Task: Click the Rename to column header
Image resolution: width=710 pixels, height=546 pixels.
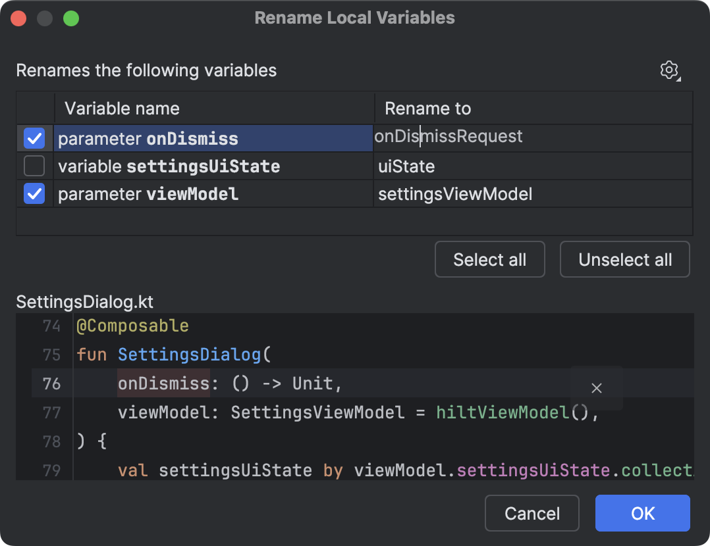Action: (427, 108)
